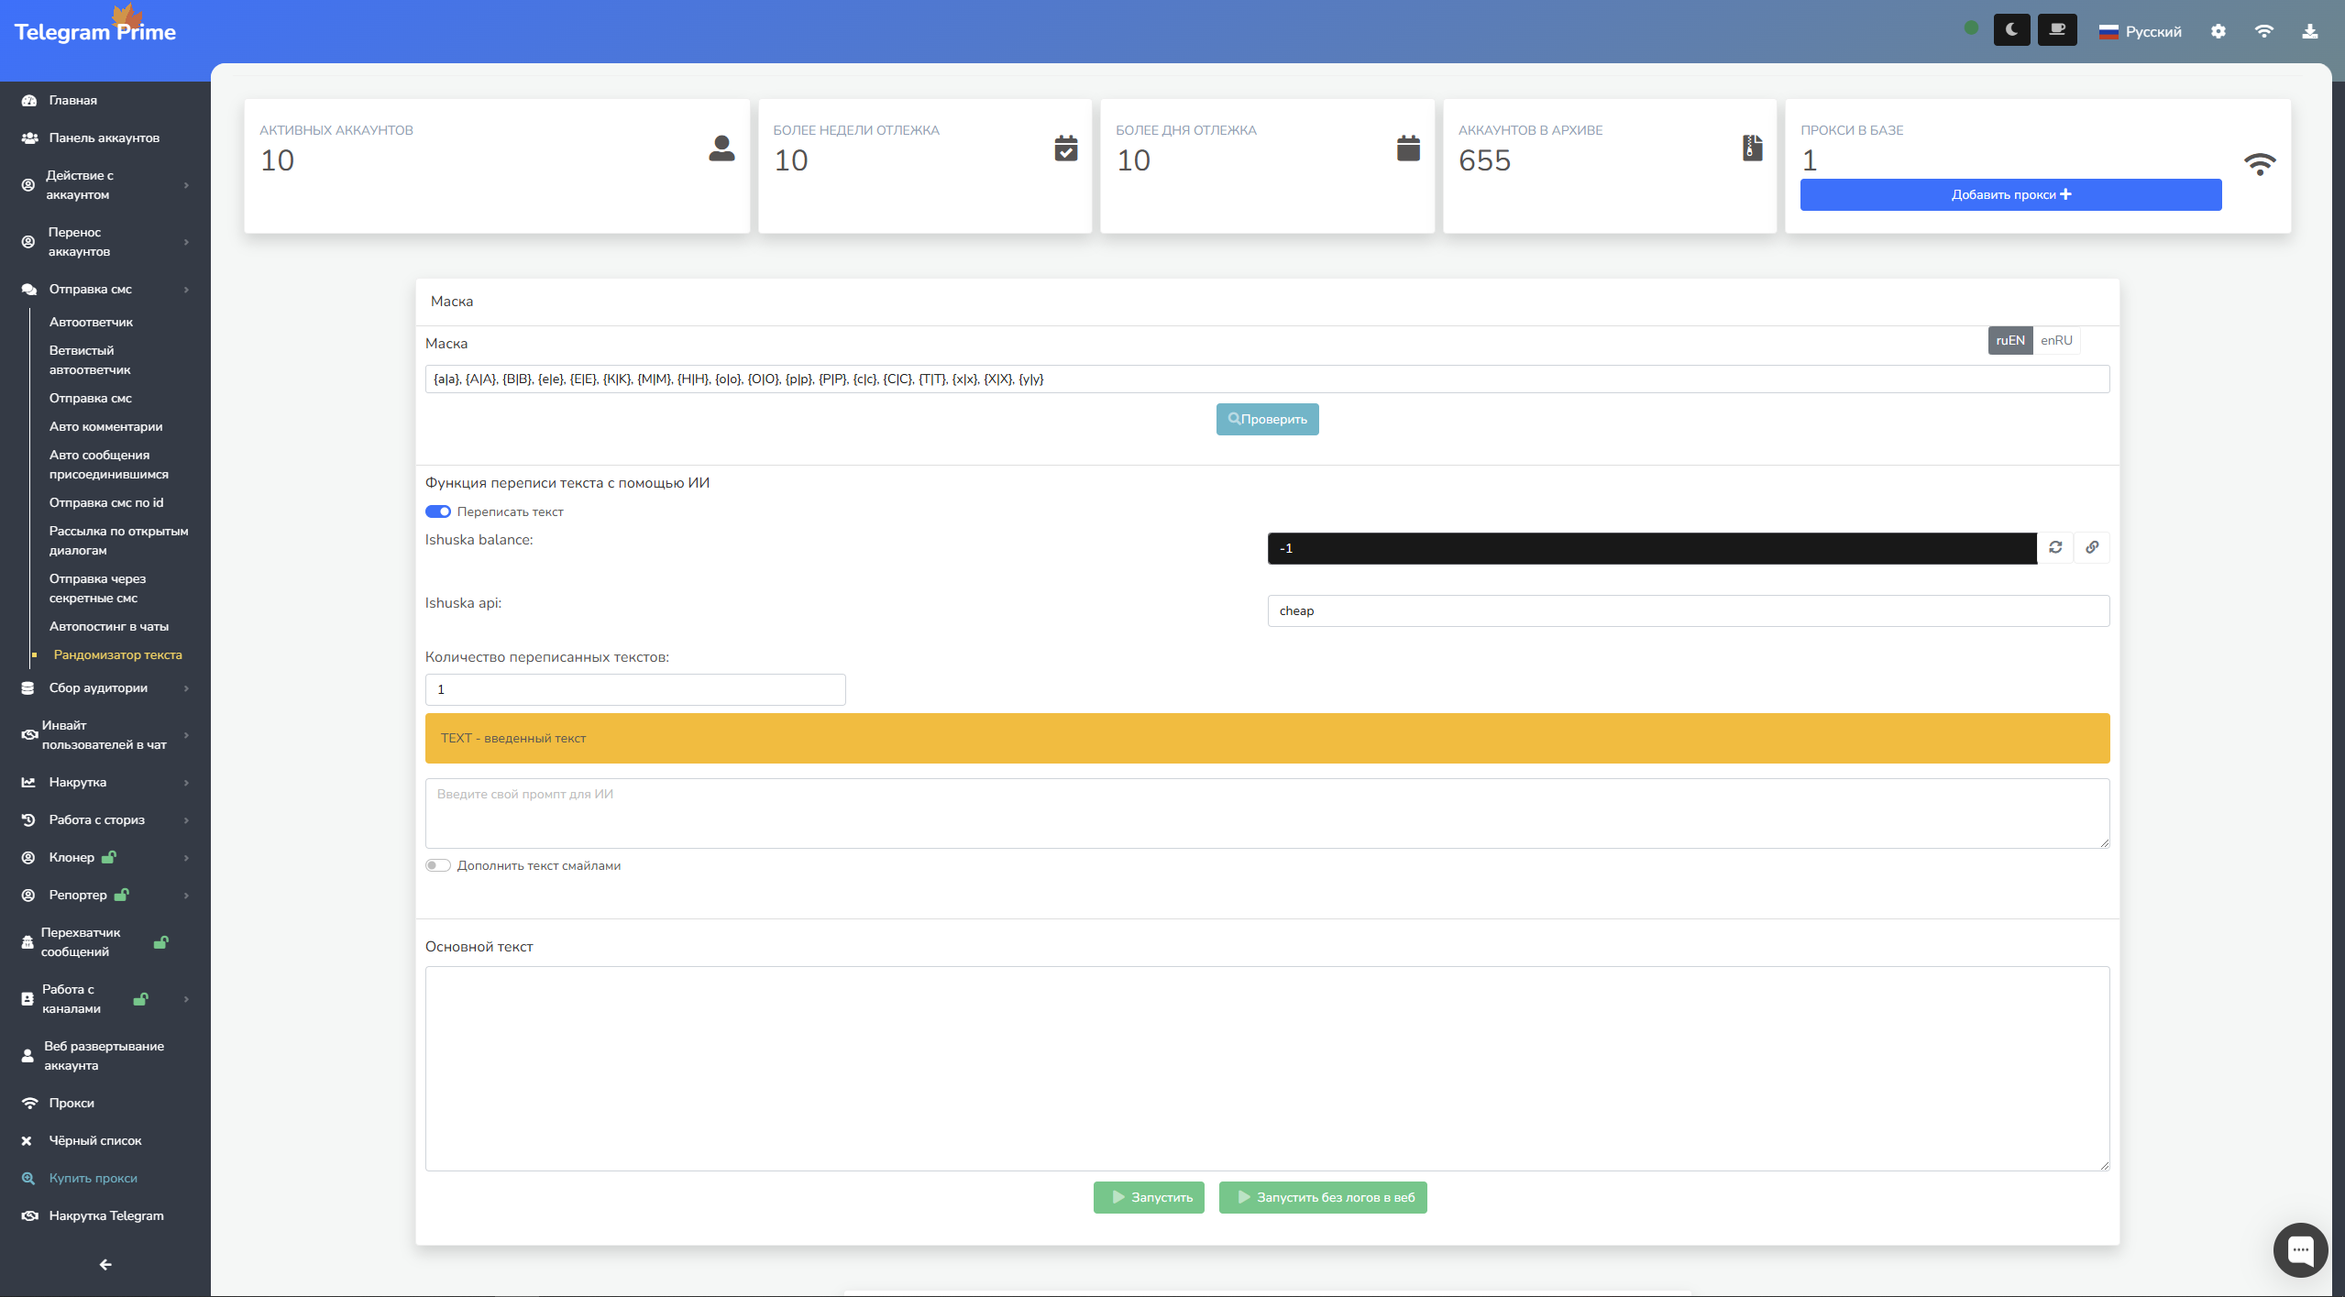Click the Чёрный список X icon
Image resolution: width=2345 pixels, height=1297 pixels.
(27, 1141)
